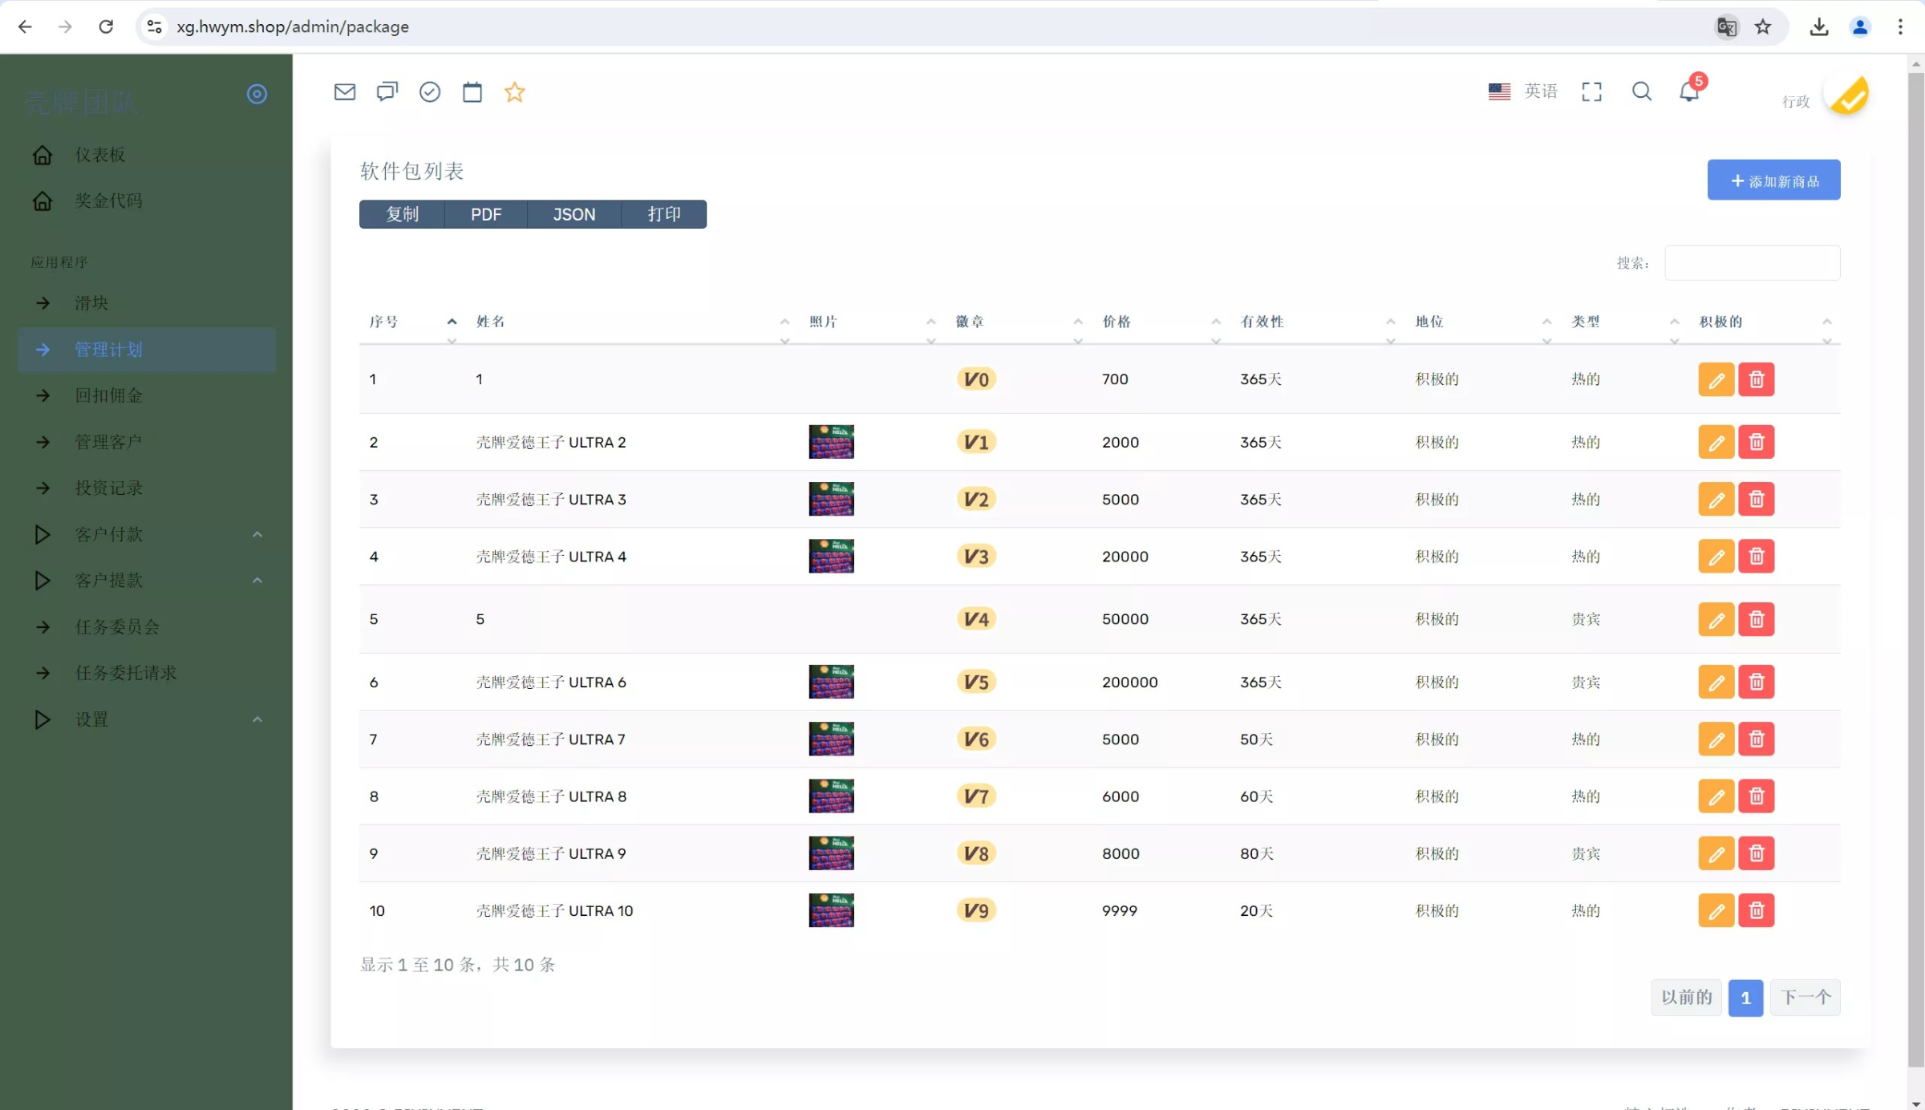The width and height of the screenshot is (1925, 1110).
Task: Export the table with PDF button
Action: [x=486, y=214]
